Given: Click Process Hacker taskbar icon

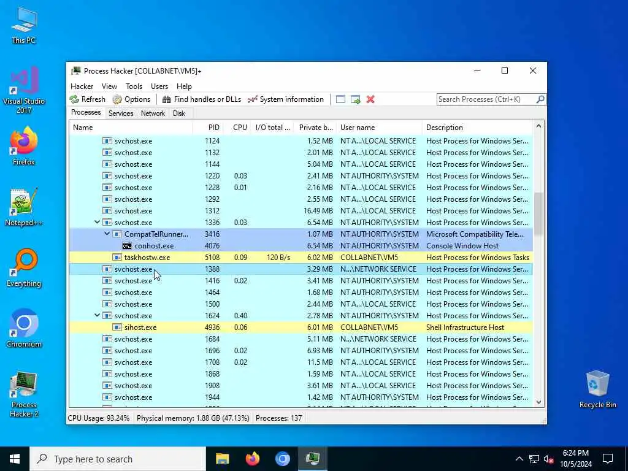Looking at the screenshot, I should 312,459.
